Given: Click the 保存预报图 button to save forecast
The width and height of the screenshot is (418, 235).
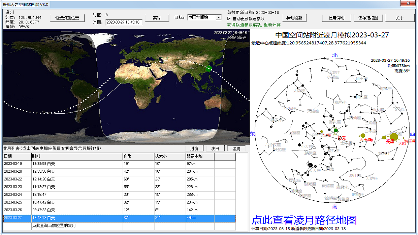Looking at the screenshot, I should [x=368, y=18].
